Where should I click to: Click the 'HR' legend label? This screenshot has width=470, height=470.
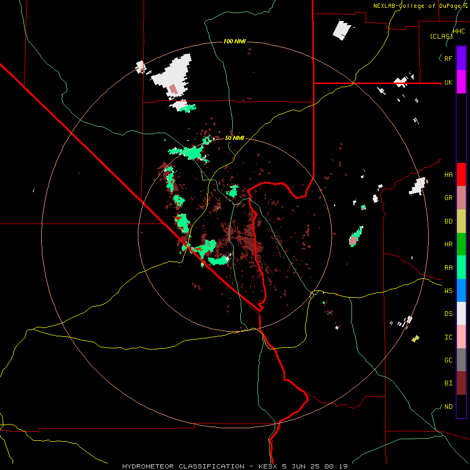pyautogui.click(x=448, y=244)
